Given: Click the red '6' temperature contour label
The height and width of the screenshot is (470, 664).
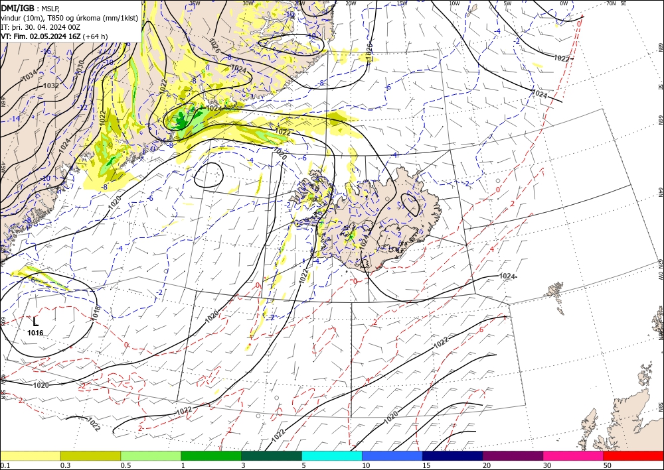Looking at the screenshot, I should (481, 329).
